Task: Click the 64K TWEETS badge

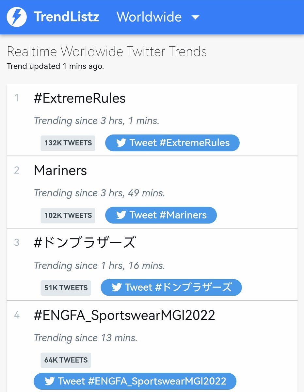Action: point(66,360)
